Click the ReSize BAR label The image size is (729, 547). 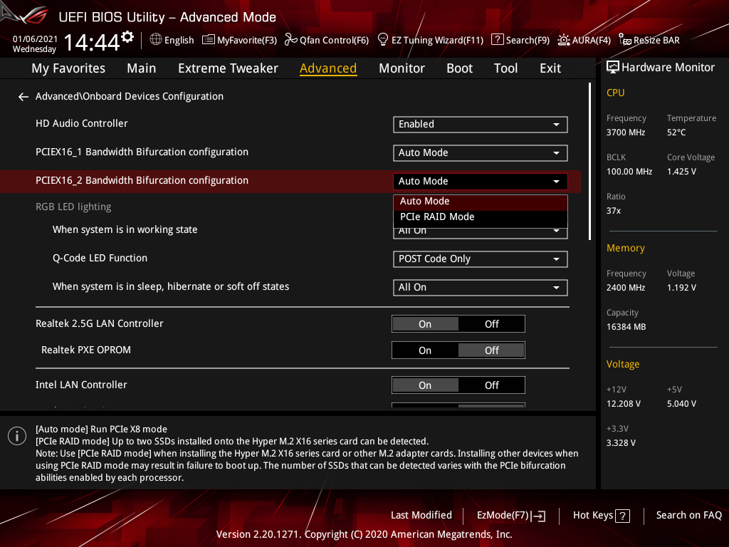click(x=656, y=41)
